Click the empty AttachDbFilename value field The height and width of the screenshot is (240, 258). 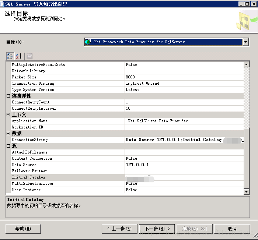(184, 152)
